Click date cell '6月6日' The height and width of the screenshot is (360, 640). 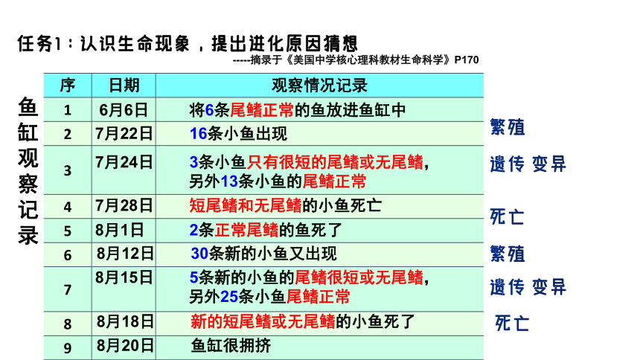pyautogui.click(x=124, y=110)
